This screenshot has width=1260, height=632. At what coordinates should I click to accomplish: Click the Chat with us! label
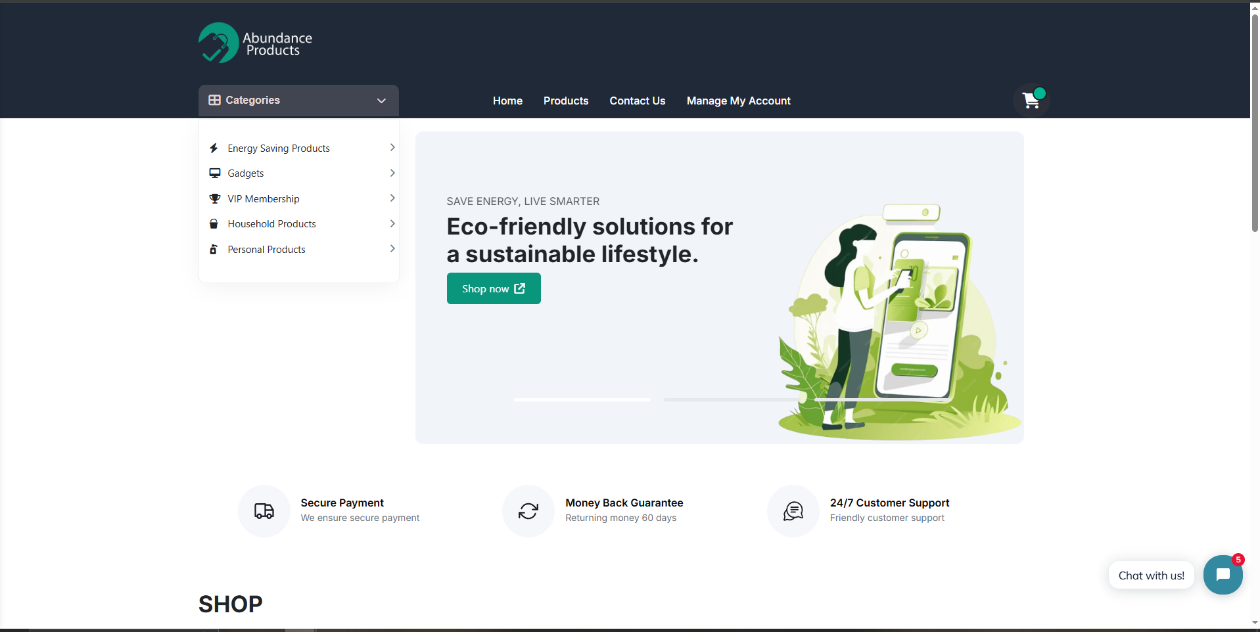point(1151,576)
